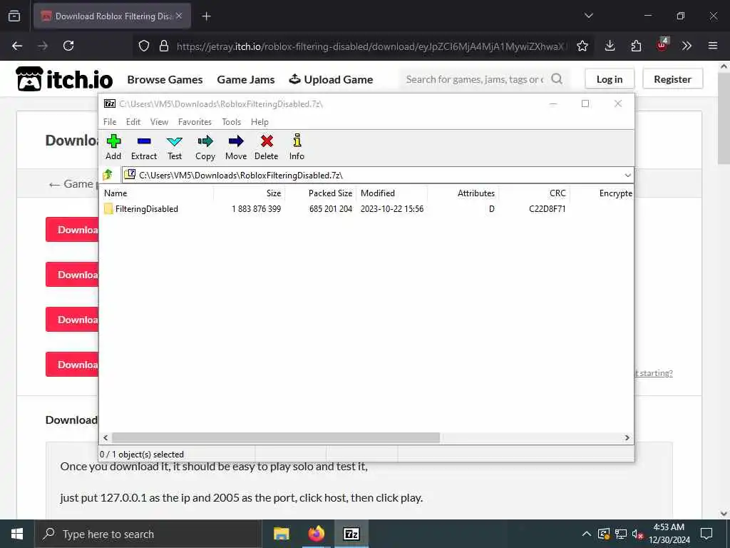
Task: Open the Firefox application hamburger menu
Action: 713,46
